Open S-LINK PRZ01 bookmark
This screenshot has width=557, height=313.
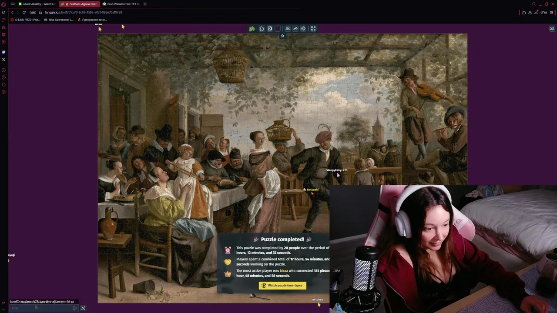pos(25,20)
